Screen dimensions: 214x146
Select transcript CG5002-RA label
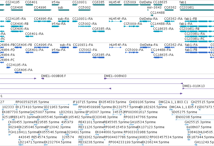click(x=88, y=24)
